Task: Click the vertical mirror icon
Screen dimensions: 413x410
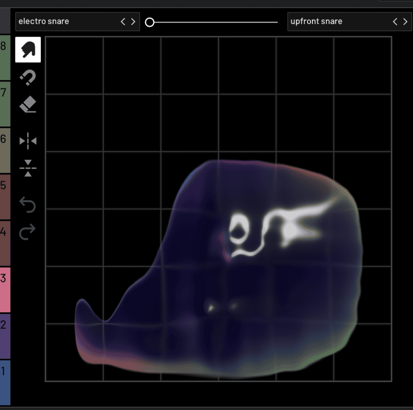Action: [x=28, y=168]
